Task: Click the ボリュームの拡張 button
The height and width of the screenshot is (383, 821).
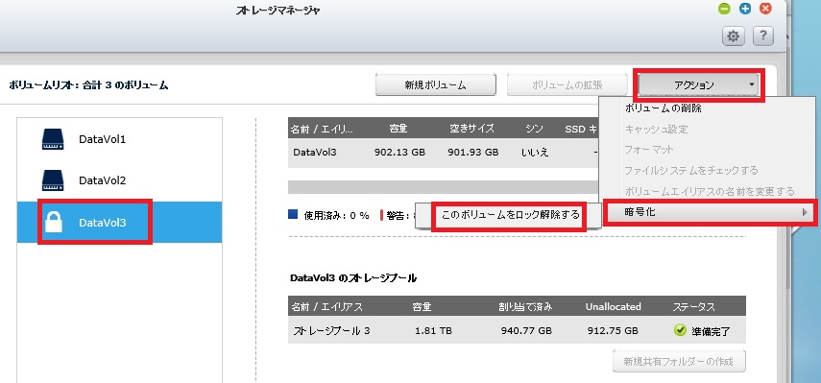Action: pos(567,84)
